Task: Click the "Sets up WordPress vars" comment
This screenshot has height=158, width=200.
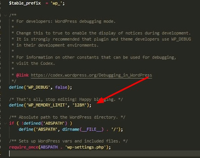Action: (x=68, y=141)
